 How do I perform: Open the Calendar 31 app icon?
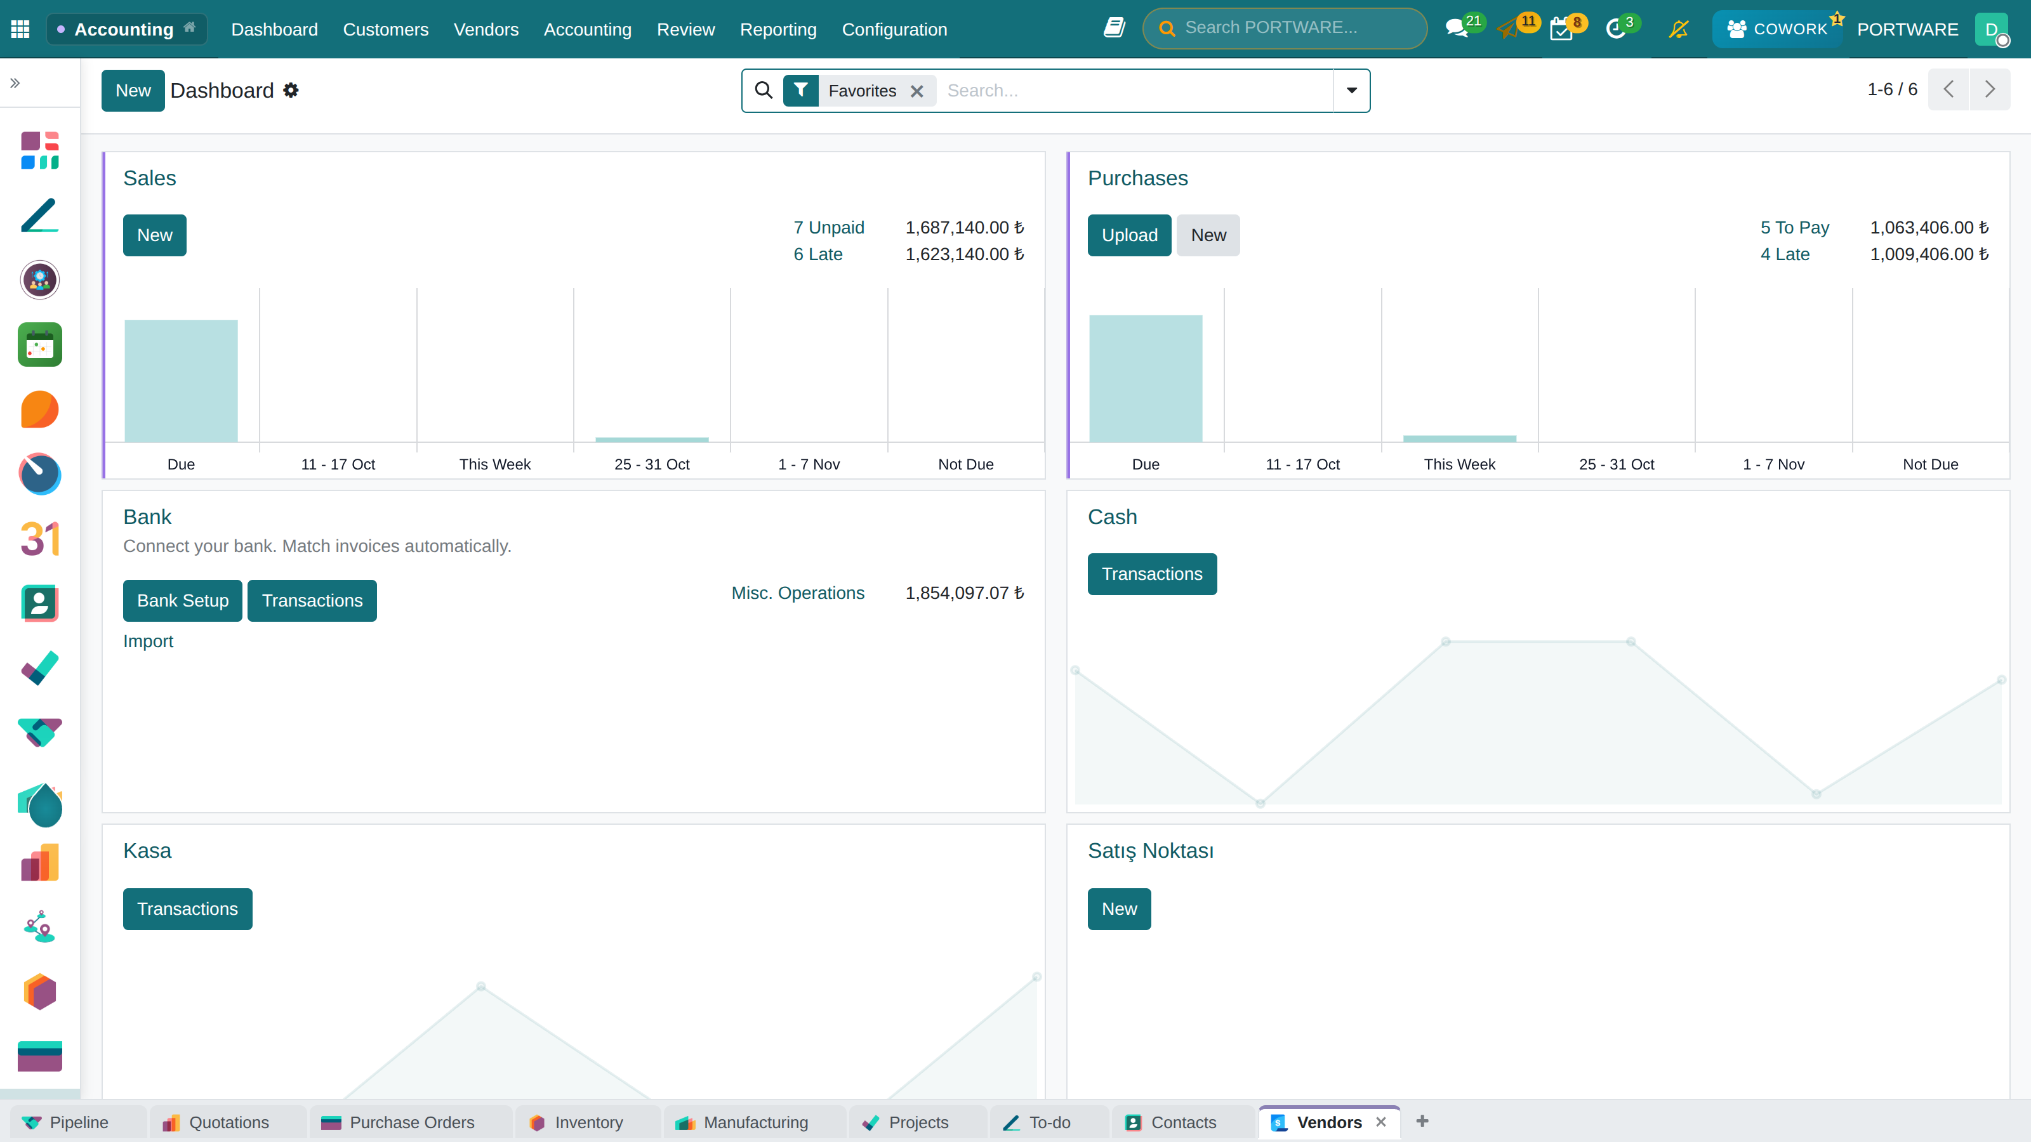39,539
